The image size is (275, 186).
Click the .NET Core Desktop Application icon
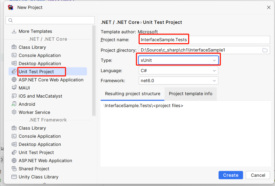click(14, 63)
